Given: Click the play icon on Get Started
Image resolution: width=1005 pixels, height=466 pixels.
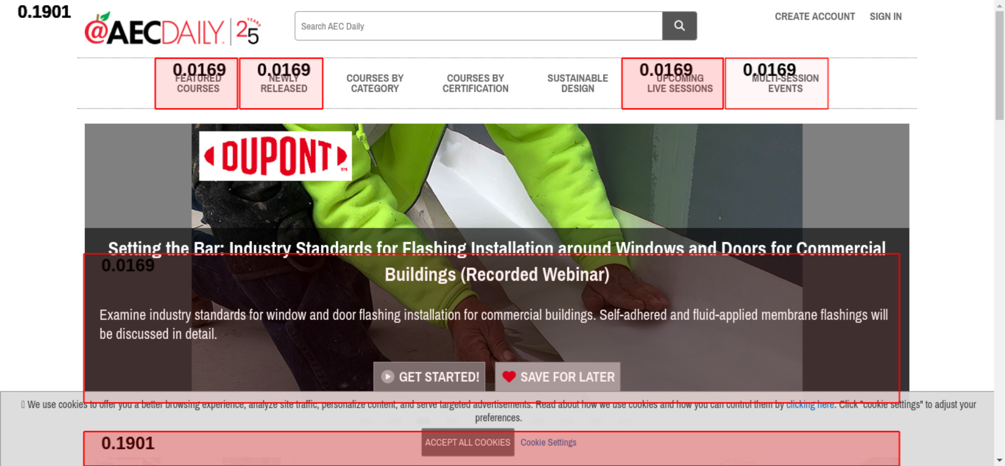Looking at the screenshot, I should pos(387,377).
